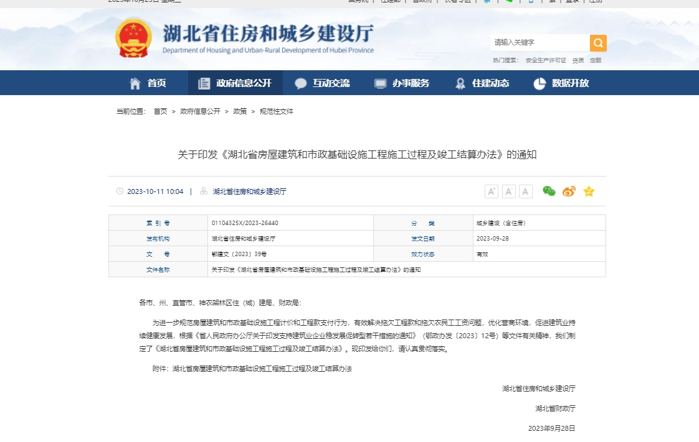The width and height of the screenshot is (699, 442).
Task: Click the 发文日期 label cell
Action: click(x=423, y=239)
